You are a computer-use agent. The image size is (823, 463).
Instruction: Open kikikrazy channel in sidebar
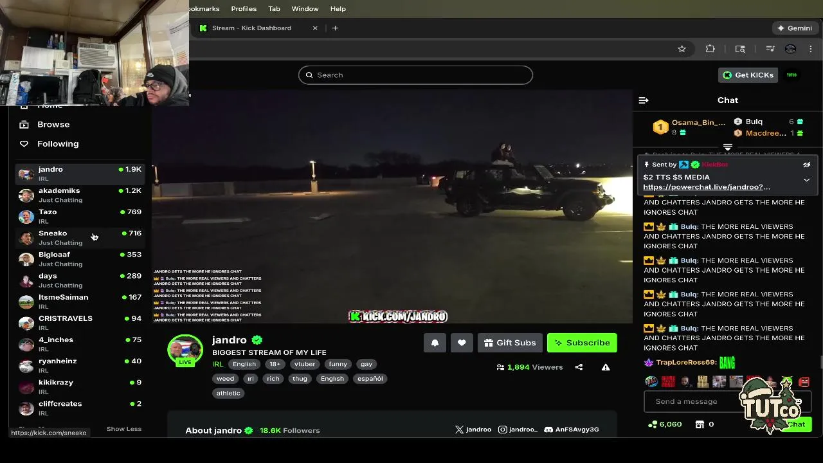(80, 386)
